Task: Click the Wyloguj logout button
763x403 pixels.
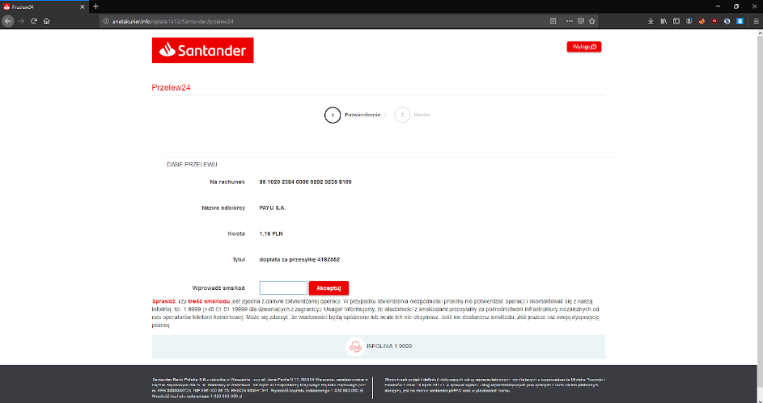Action: tap(584, 47)
